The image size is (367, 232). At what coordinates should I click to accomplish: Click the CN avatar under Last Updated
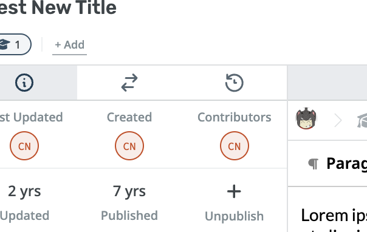(x=24, y=146)
